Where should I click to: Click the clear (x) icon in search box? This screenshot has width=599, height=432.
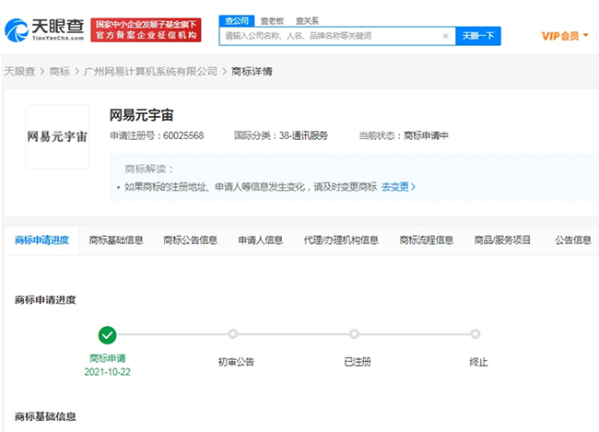pyautogui.click(x=446, y=36)
